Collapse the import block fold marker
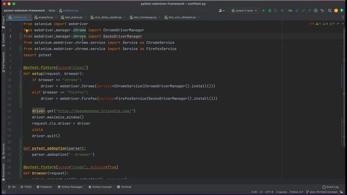Screen dimensions: 347x195 [x=22, y=24]
